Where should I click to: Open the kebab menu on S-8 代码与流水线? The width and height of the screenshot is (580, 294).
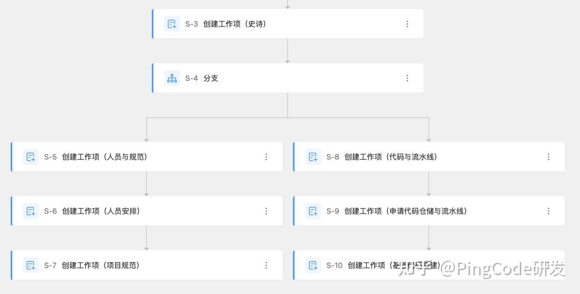pyautogui.click(x=549, y=156)
